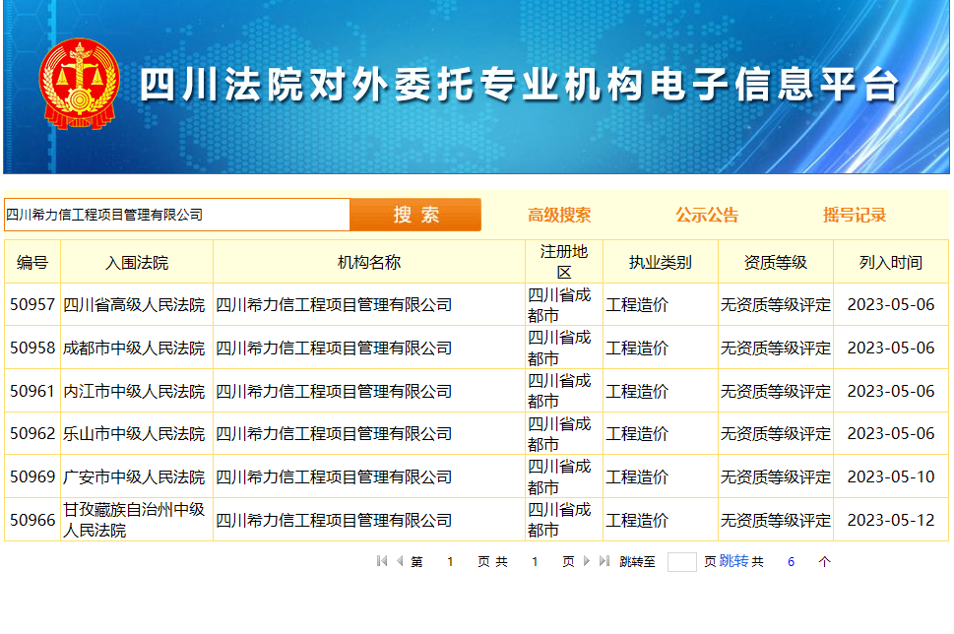The height and width of the screenshot is (634, 954).
Task: Click the platform title banner text
Action: [519, 84]
